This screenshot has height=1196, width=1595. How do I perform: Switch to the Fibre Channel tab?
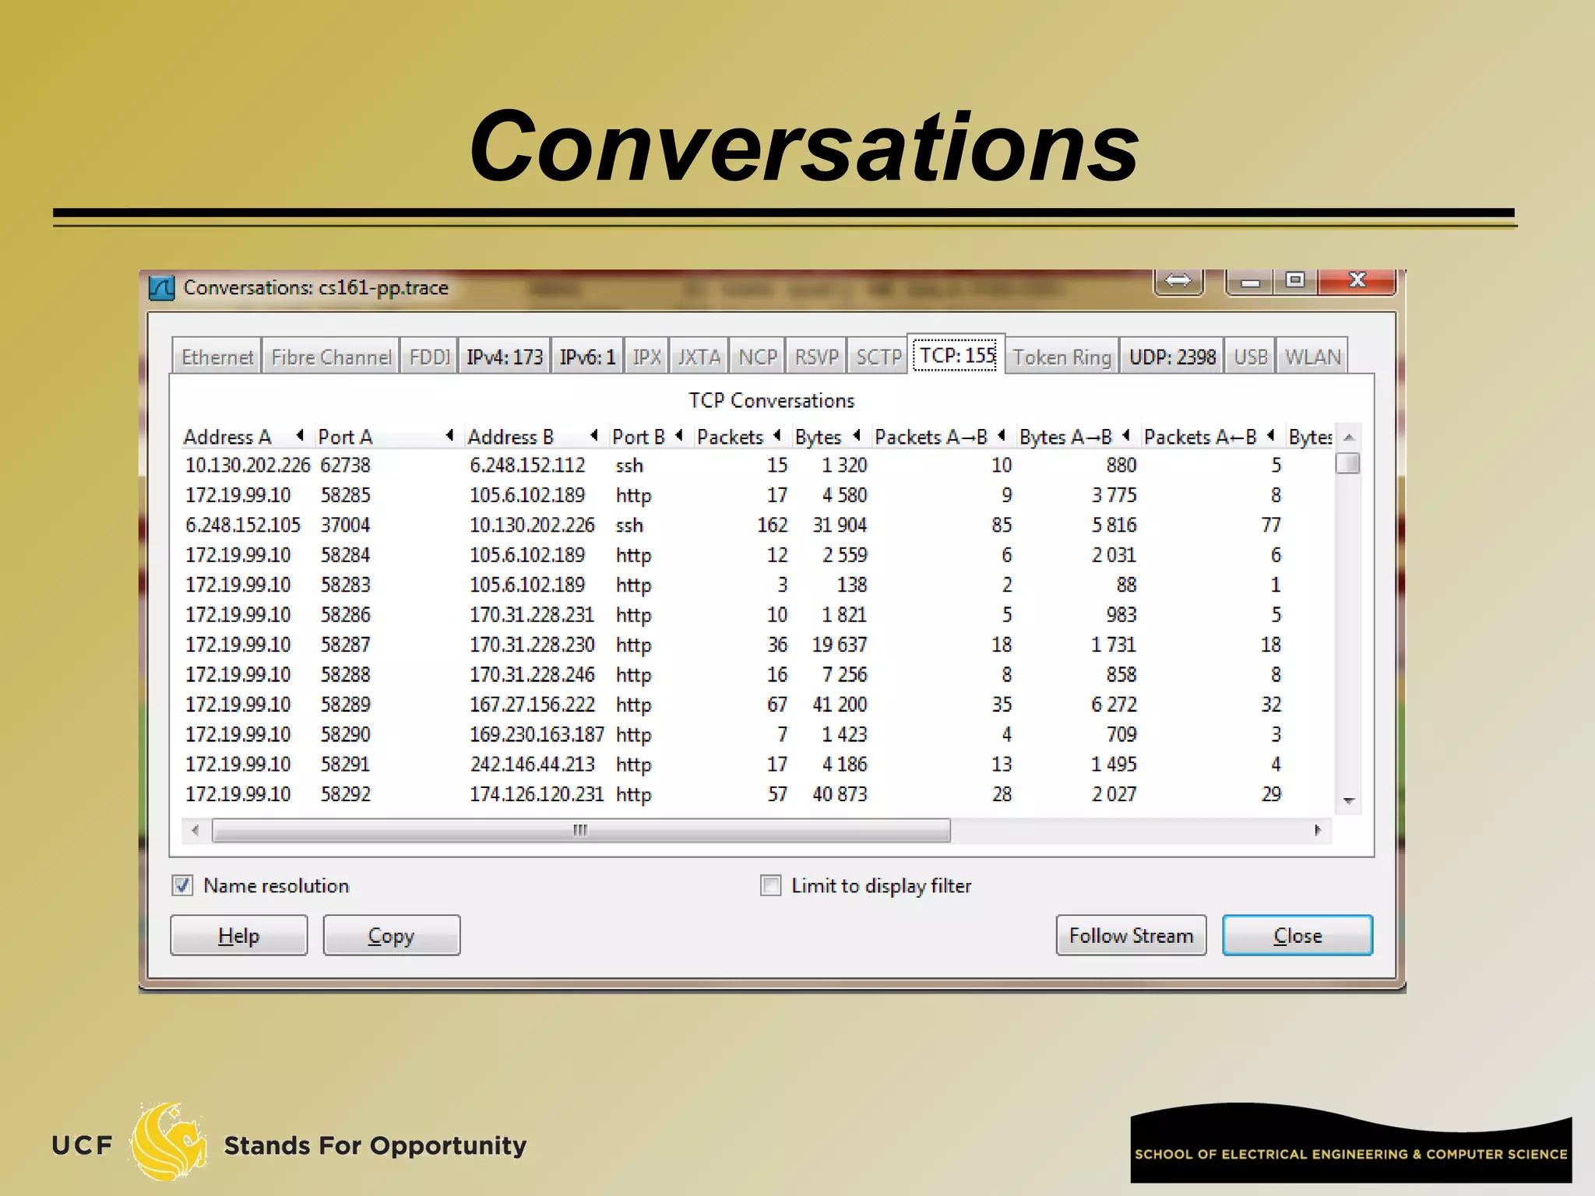click(x=331, y=357)
